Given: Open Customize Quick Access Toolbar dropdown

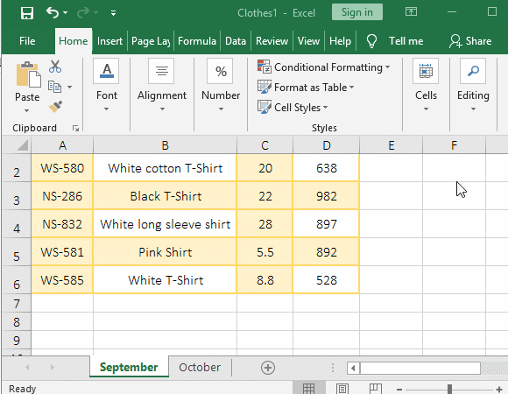Looking at the screenshot, I should pyautogui.click(x=113, y=13).
